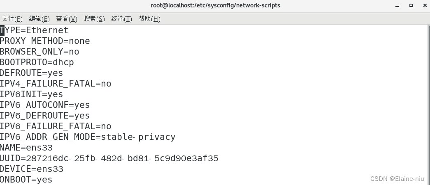Minimize the terminal window
Viewport: 430px width, 185px height.
[x=400, y=6]
